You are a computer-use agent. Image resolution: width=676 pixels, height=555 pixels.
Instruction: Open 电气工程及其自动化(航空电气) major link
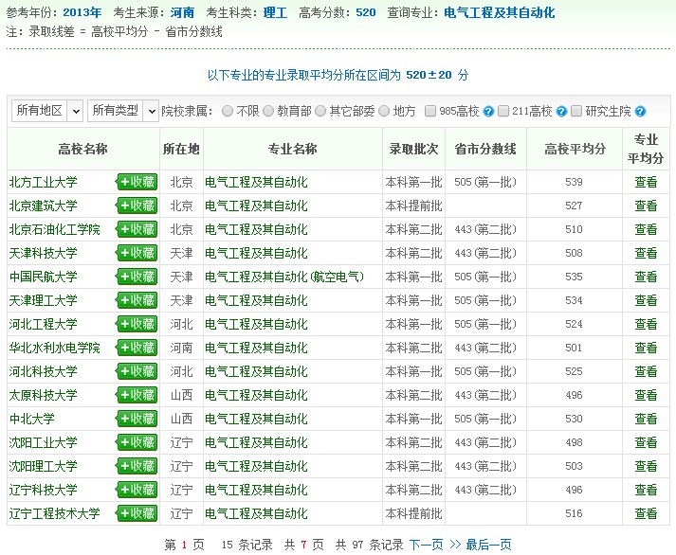(284, 277)
